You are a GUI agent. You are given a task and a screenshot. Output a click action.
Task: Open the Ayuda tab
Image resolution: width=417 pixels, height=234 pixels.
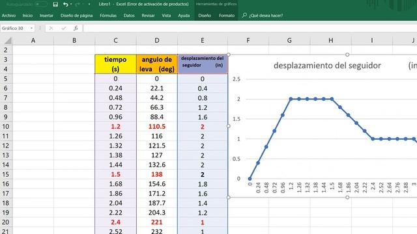[x=184, y=16]
